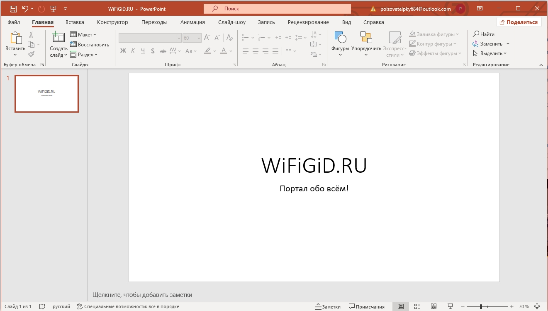Open the Фигуры shapes gallery
The width and height of the screenshot is (548, 311).
(340, 44)
